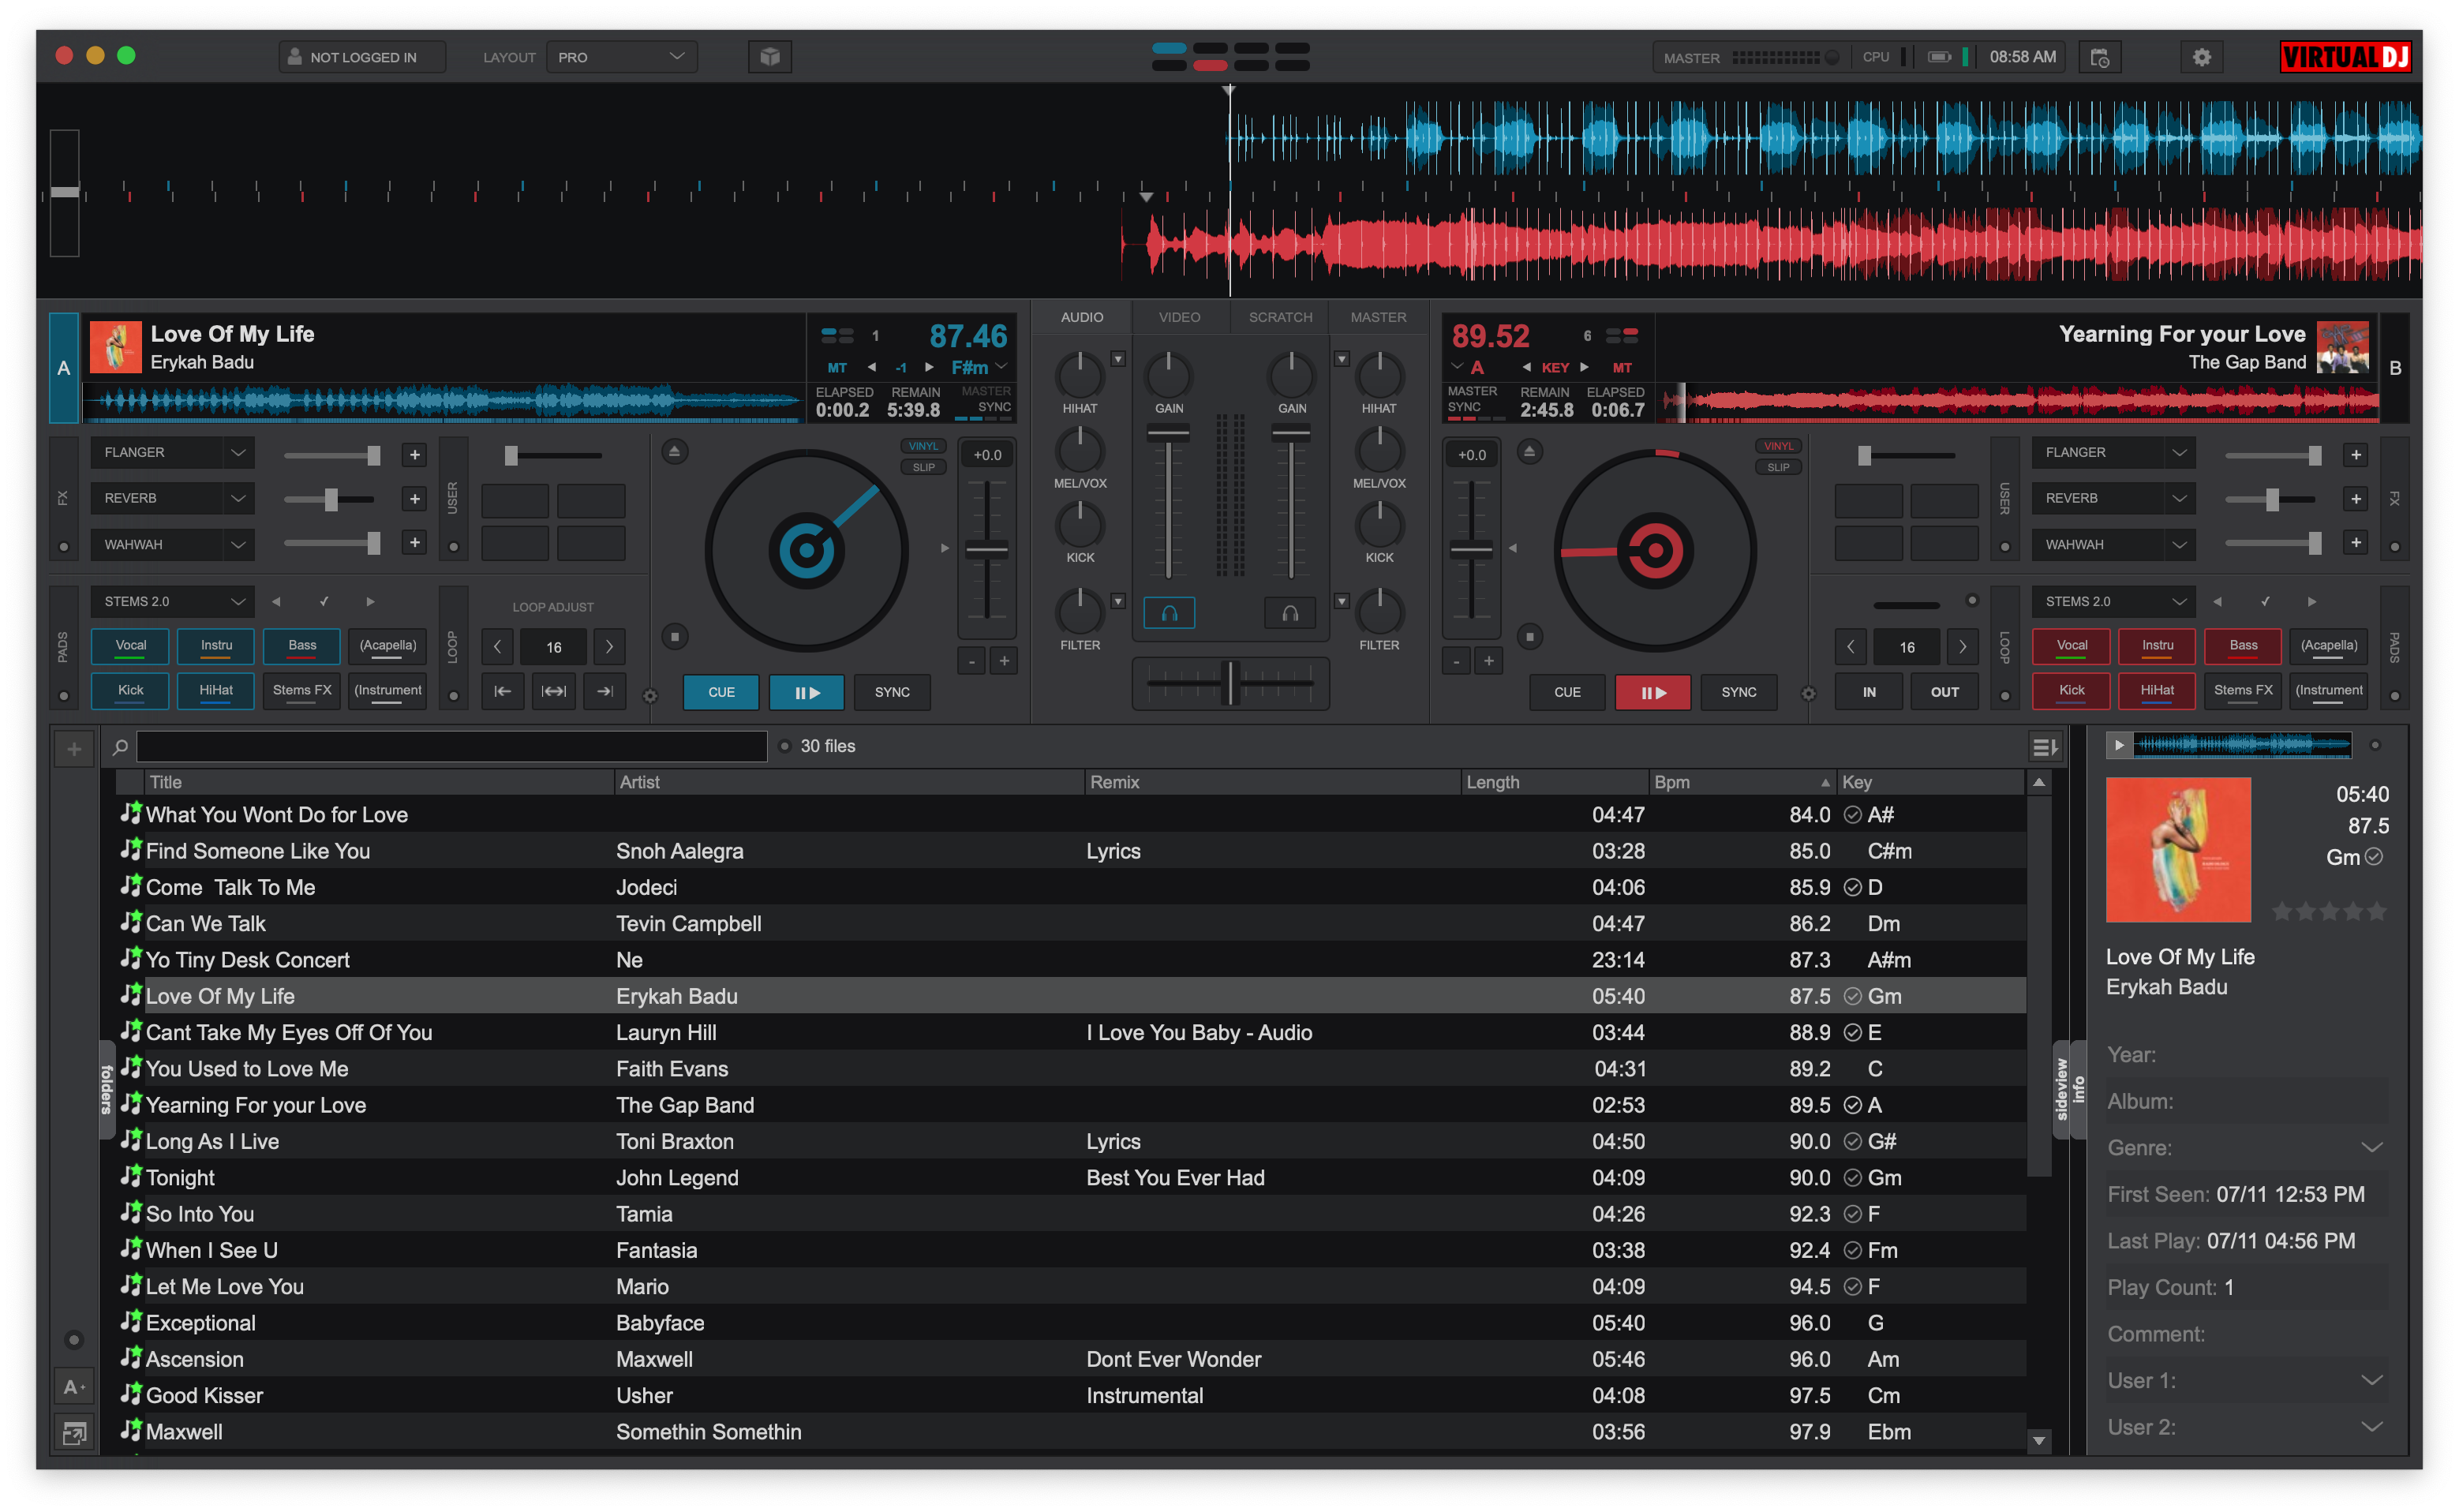Open deck A STEMS 2.0 pads dropdown
The height and width of the screenshot is (1512, 2459).
click(172, 601)
